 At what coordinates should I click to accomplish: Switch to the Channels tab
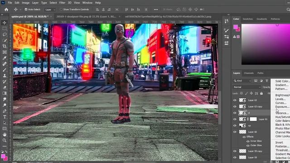(249, 73)
